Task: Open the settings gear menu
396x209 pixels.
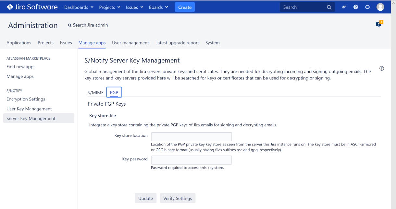Action: tap(367, 7)
